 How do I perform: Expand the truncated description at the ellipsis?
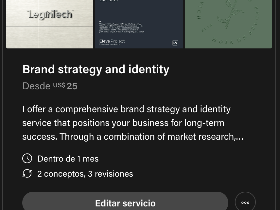click(239, 137)
